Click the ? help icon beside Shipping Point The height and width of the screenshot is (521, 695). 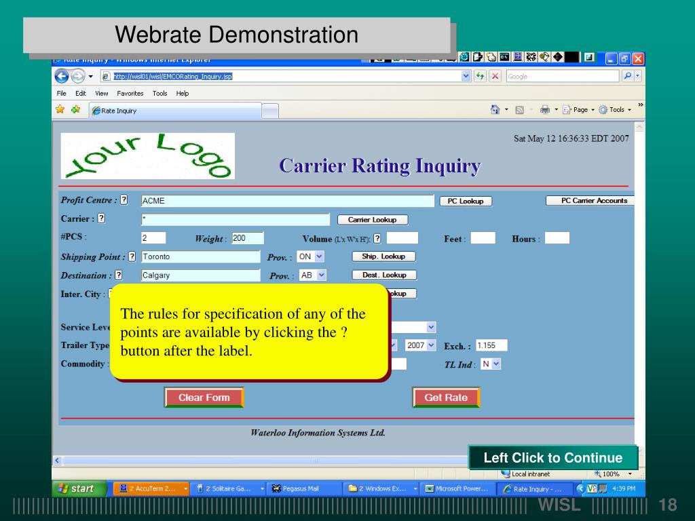[x=132, y=256]
